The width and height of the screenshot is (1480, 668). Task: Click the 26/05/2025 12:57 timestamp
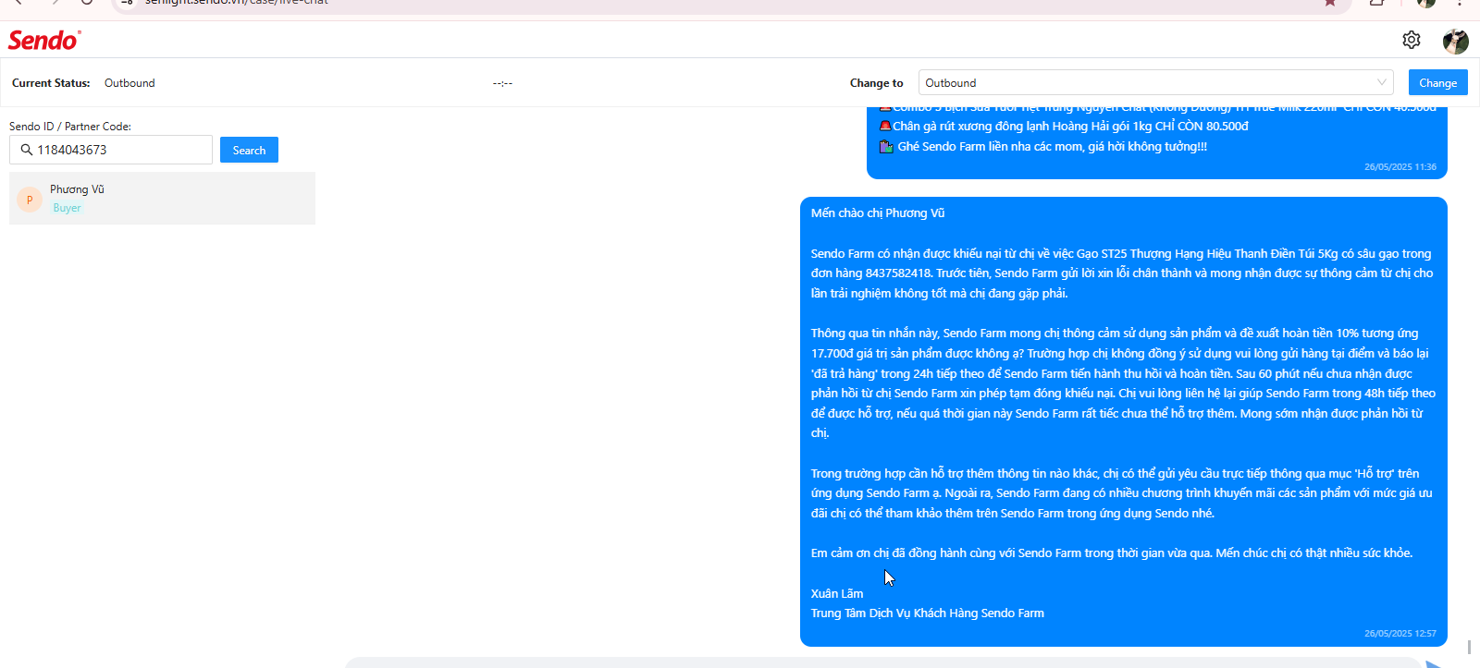point(1400,634)
